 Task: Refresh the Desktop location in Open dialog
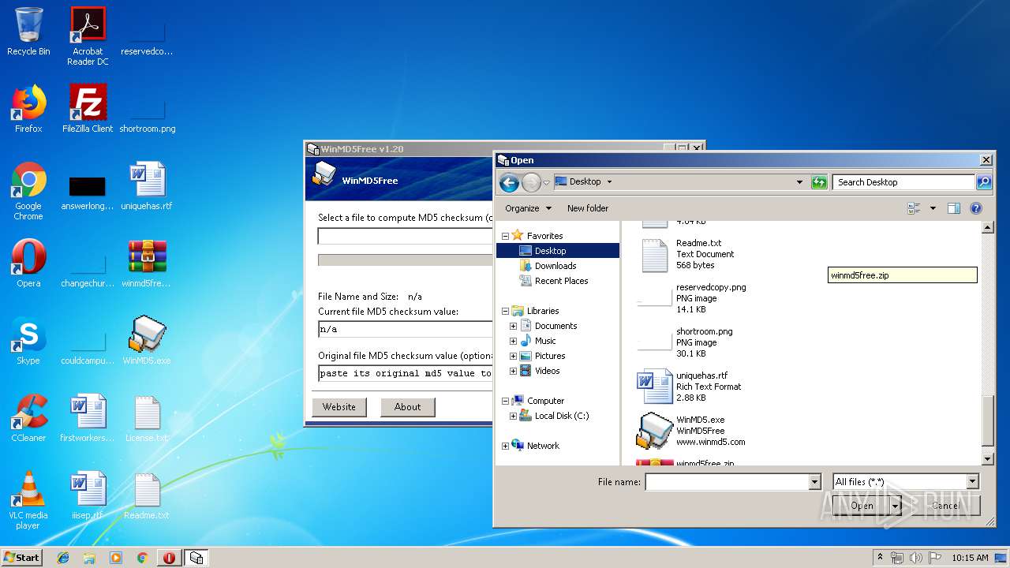point(820,182)
